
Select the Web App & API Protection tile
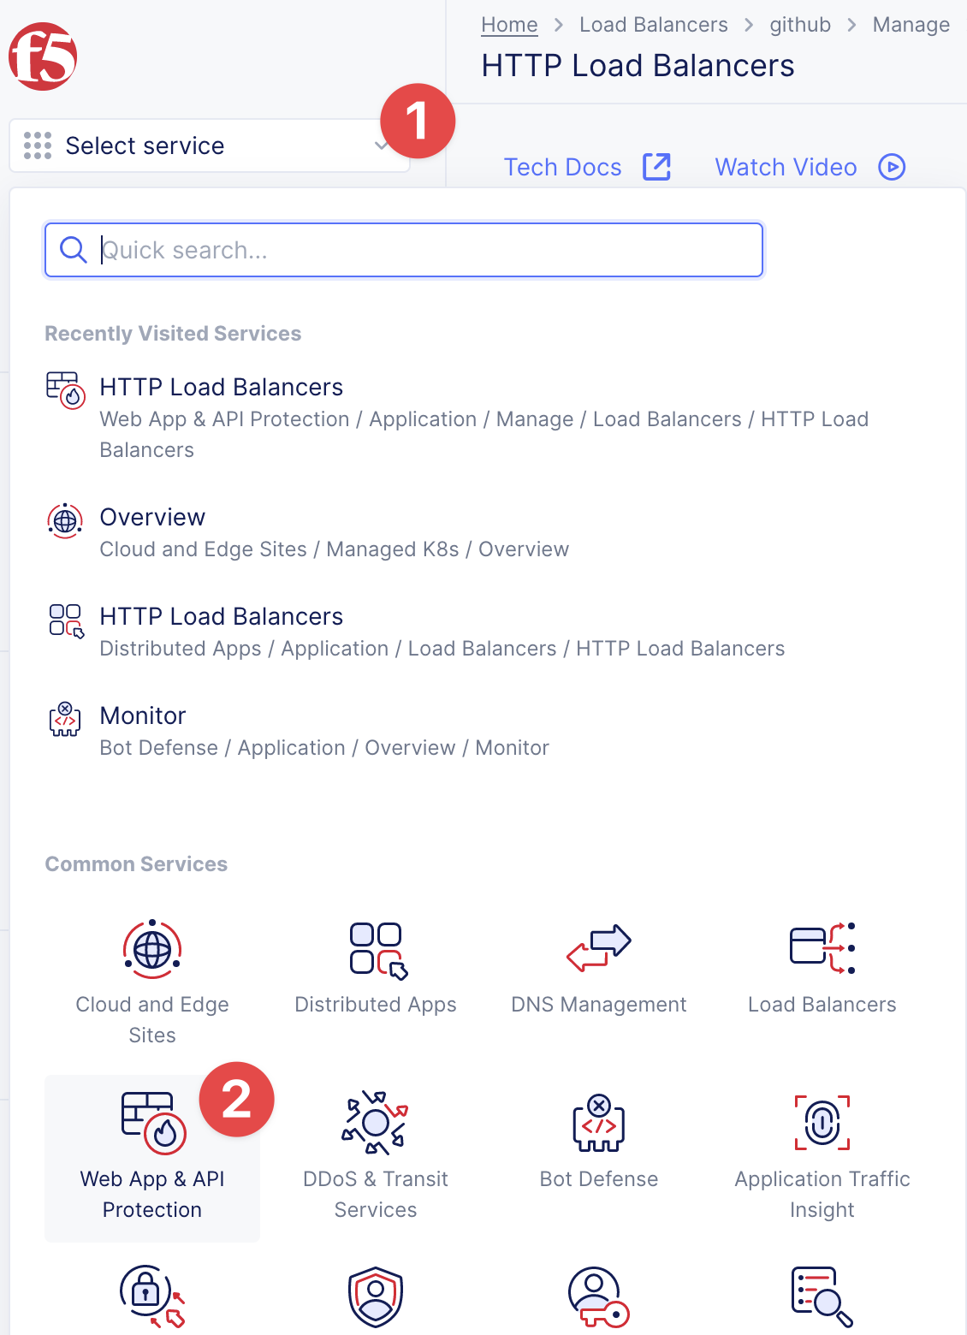coord(152,1157)
